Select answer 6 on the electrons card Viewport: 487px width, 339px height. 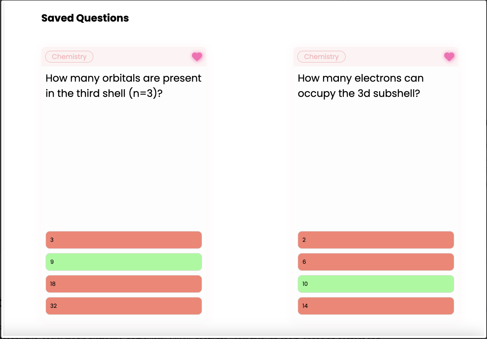point(376,262)
